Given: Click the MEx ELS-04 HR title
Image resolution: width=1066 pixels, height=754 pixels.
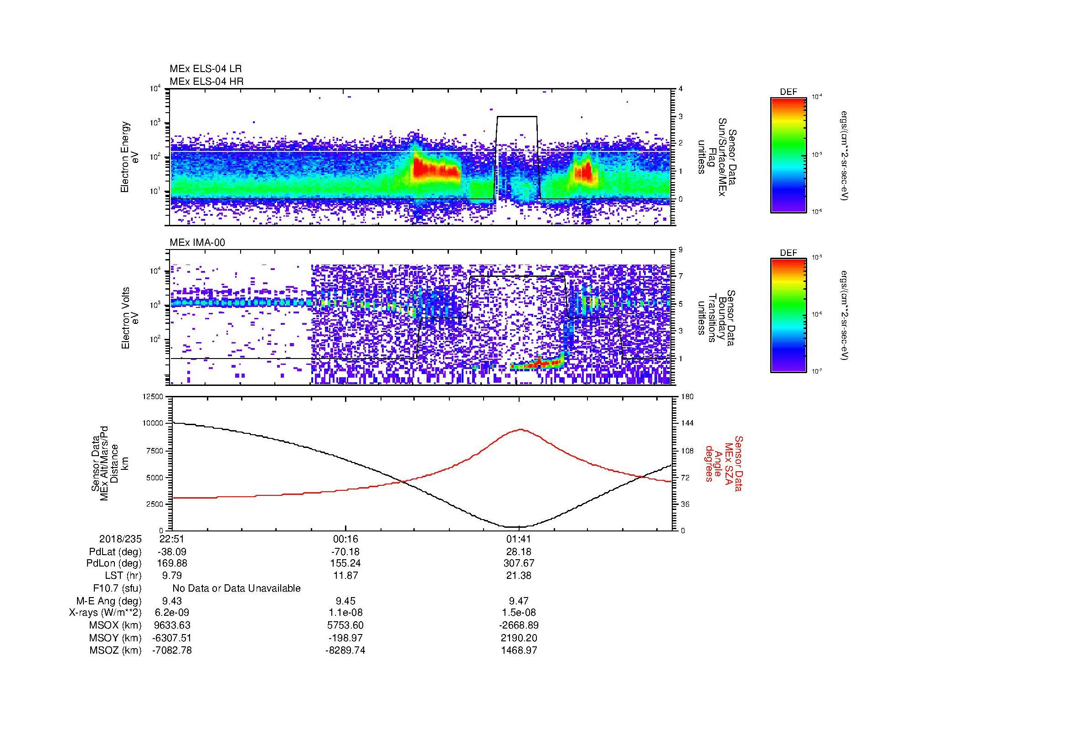Looking at the screenshot, I should (x=206, y=81).
